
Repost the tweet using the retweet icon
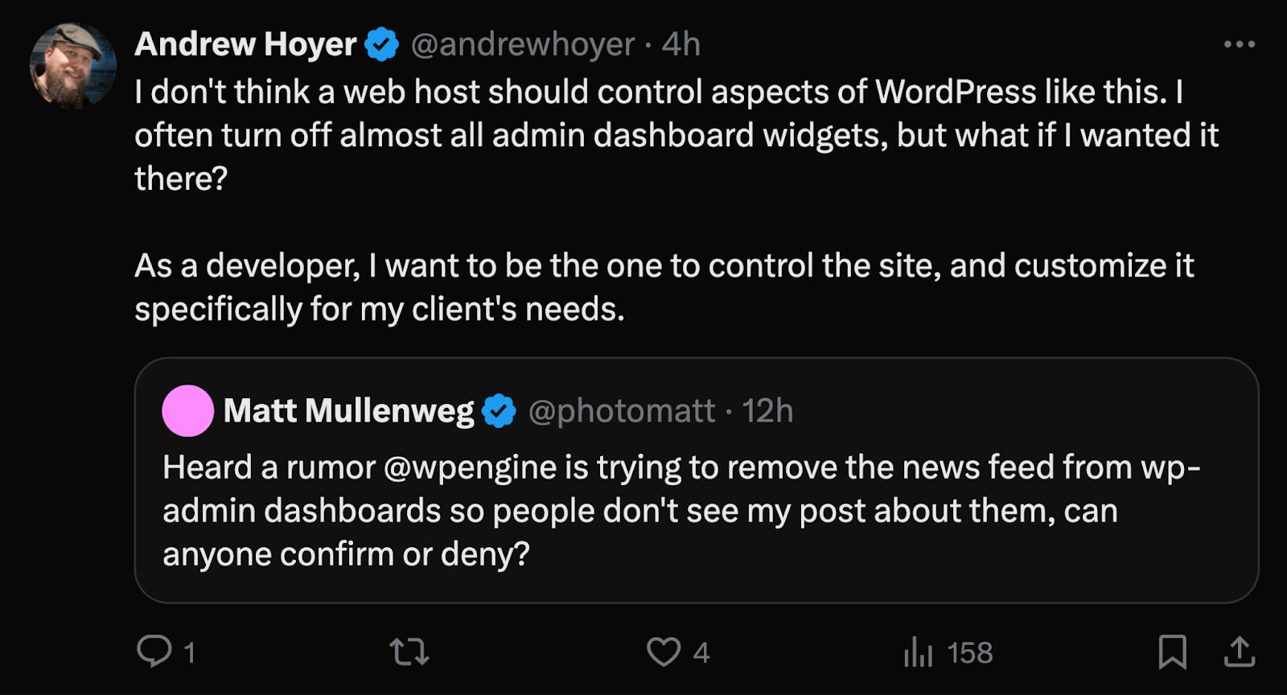tap(409, 652)
